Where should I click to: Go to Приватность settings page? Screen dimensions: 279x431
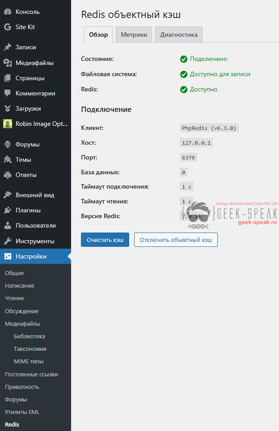(22, 387)
